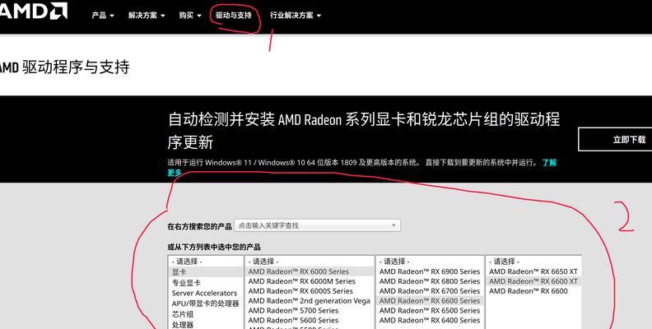Select 处理器 category
Viewport: 652px width, 329px height.
tap(206, 324)
